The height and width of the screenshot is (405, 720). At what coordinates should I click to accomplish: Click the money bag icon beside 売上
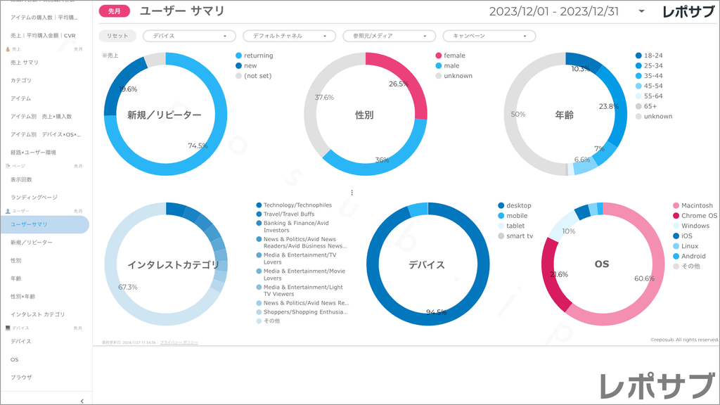8,49
